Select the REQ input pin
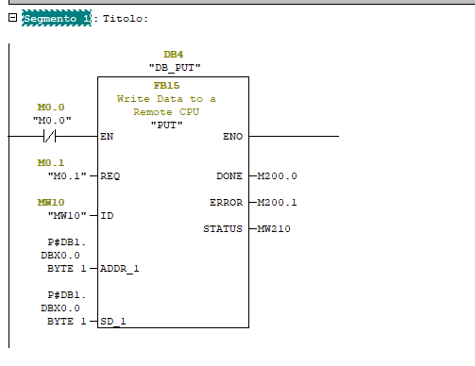 click(x=110, y=176)
